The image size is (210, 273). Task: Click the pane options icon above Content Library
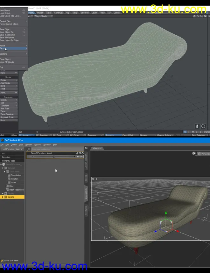(86, 148)
